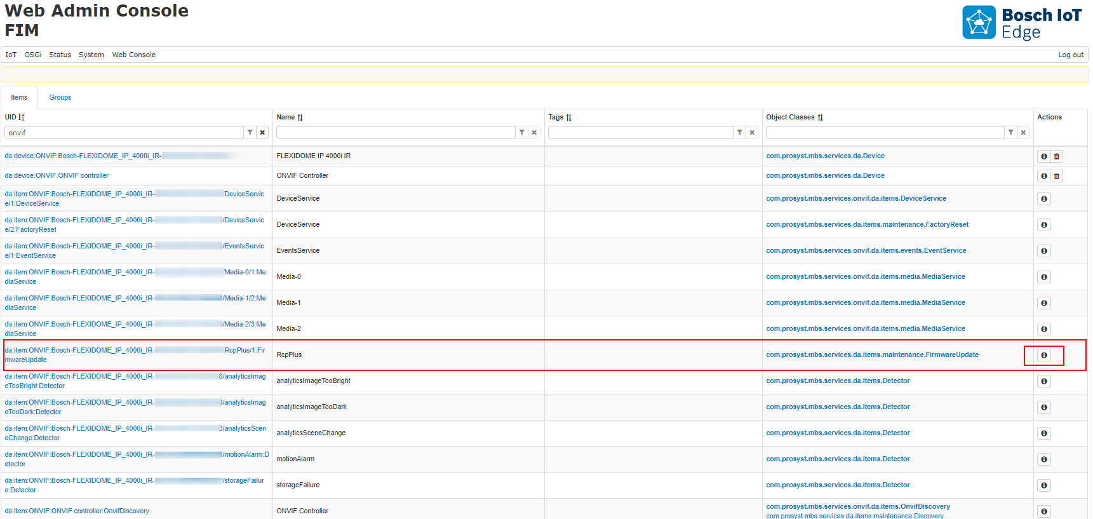Clear the UID filter field

pyautogui.click(x=262, y=133)
